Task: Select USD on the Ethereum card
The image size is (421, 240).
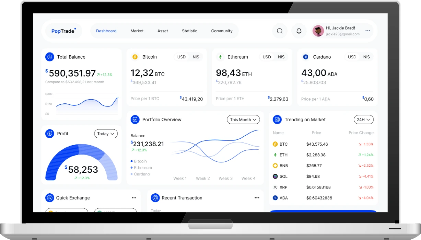Action: pyautogui.click(x=267, y=57)
